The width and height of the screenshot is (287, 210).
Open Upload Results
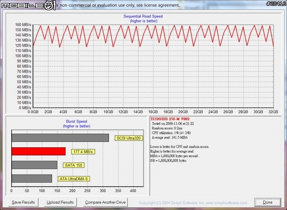pyautogui.click(x=60, y=202)
